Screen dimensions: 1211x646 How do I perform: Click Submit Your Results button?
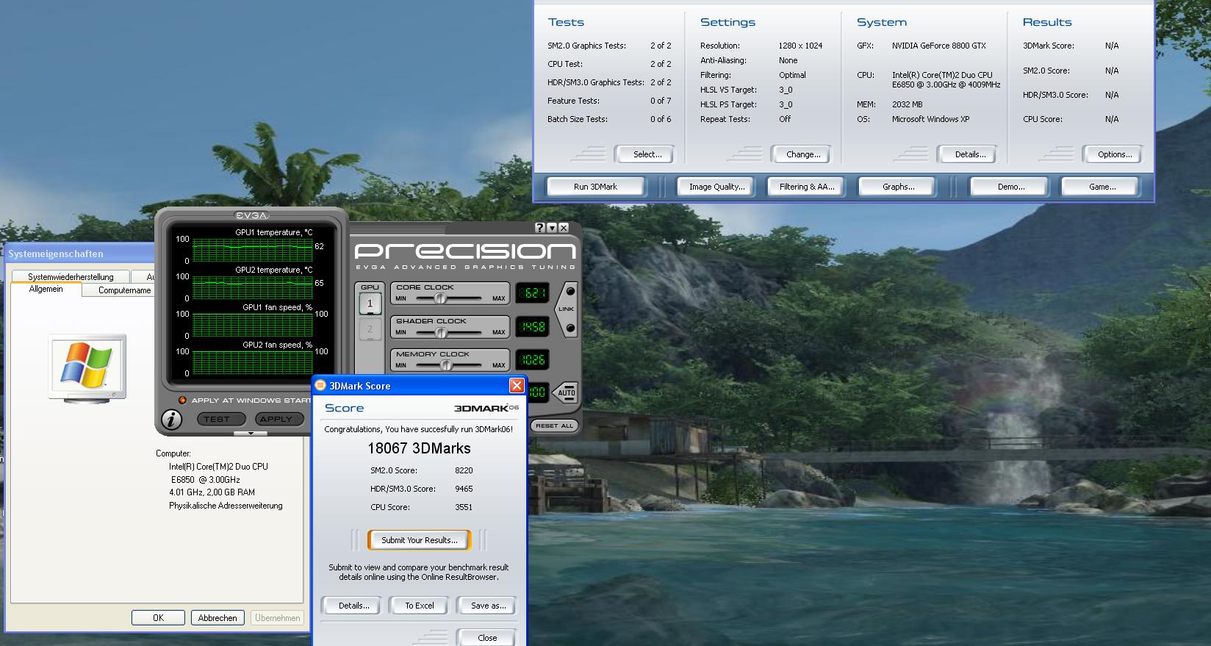coord(419,540)
